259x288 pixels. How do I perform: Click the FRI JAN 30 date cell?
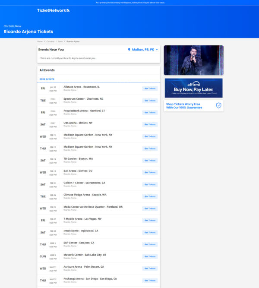(49, 89)
